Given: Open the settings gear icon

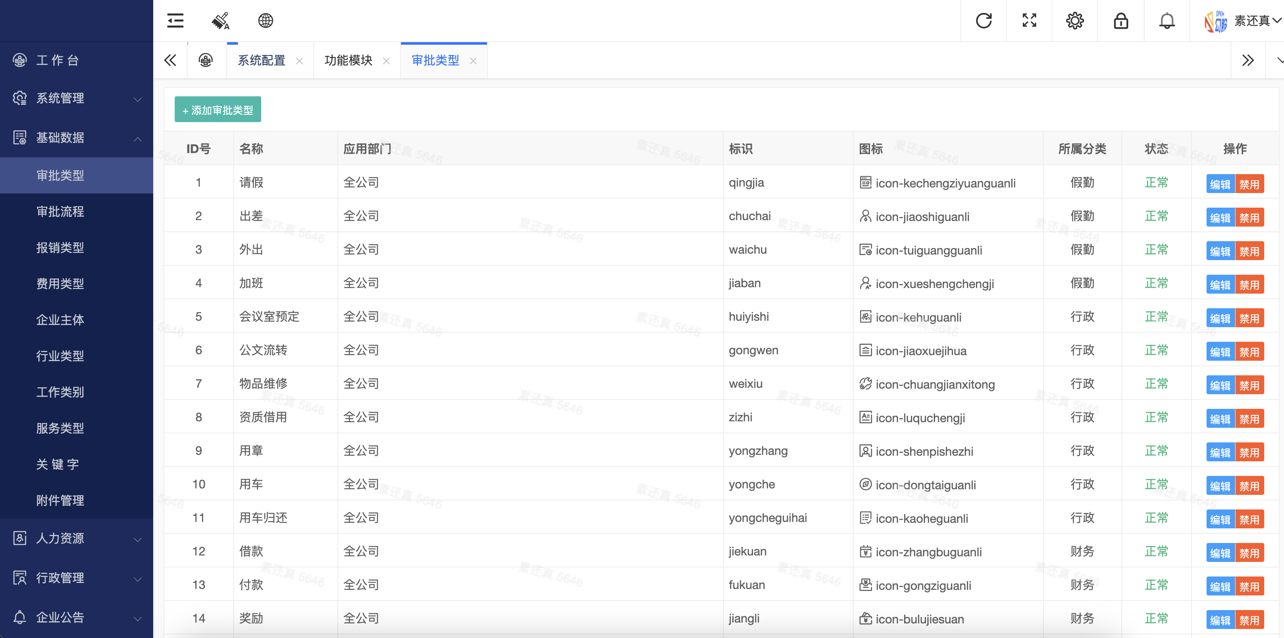Looking at the screenshot, I should [1074, 20].
